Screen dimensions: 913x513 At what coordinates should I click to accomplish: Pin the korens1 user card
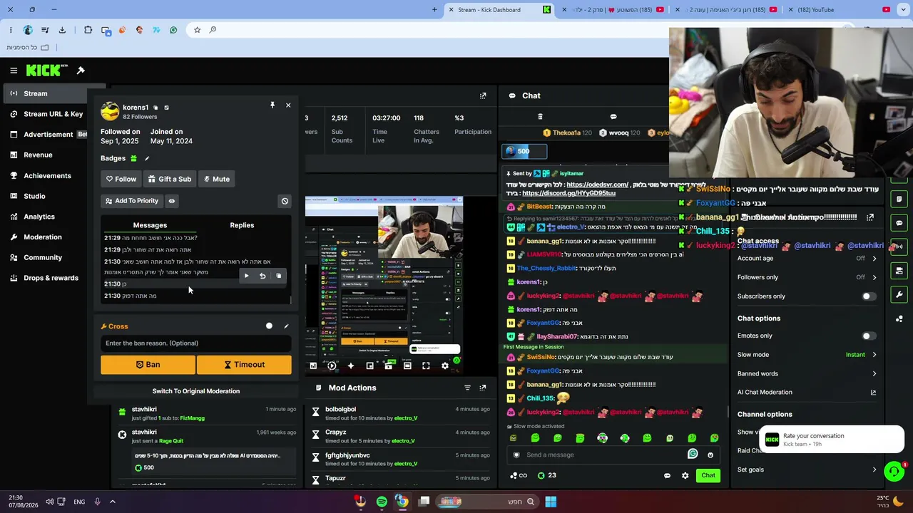click(272, 105)
